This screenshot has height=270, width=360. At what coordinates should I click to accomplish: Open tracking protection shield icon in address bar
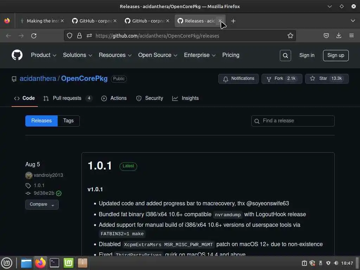(70, 36)
